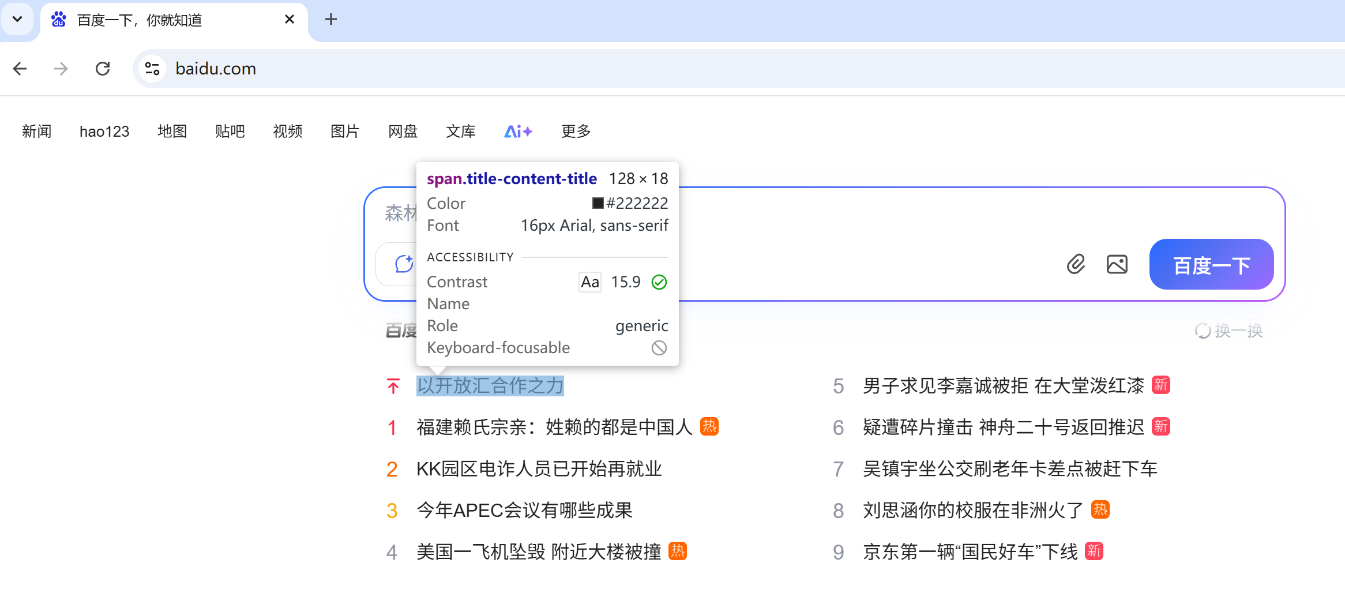
Task: Click the browser forward arrow
Action: click(x=61, y=69)
